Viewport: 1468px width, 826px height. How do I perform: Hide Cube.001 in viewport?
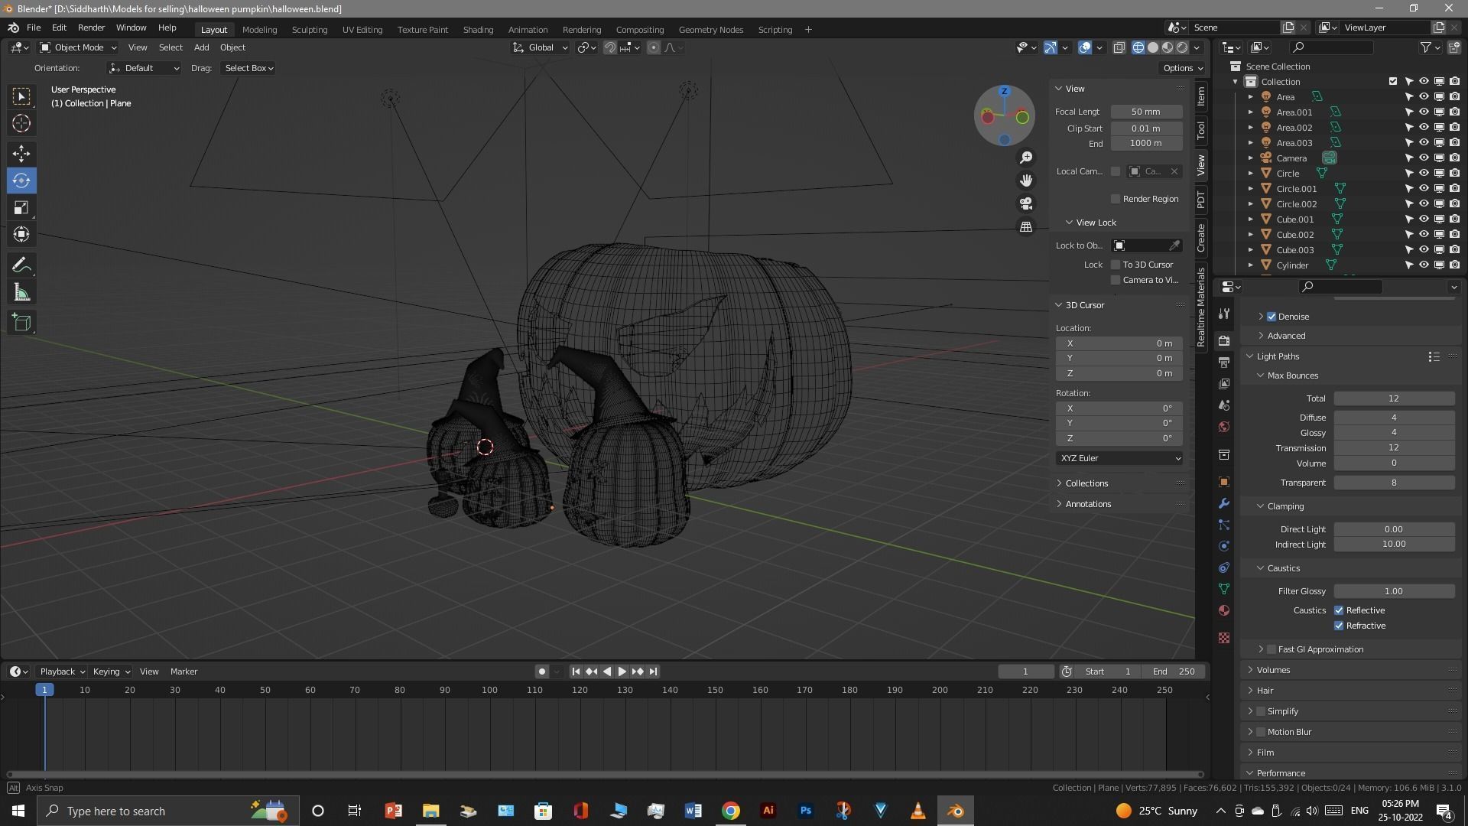click(x=1424, y=220)
